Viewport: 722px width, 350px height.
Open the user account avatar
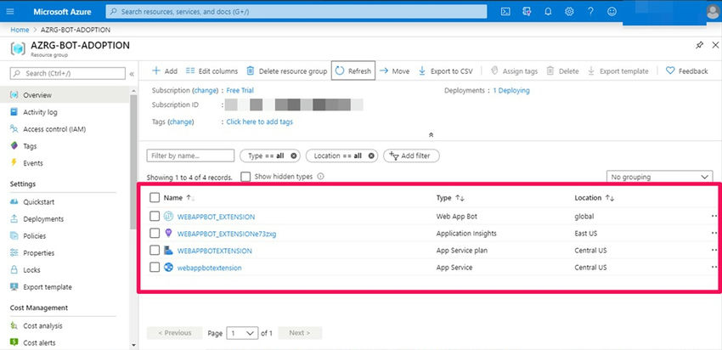(713, 12)
